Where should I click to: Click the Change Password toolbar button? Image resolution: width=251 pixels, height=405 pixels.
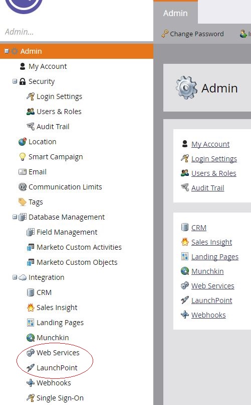tap(192, 34)
